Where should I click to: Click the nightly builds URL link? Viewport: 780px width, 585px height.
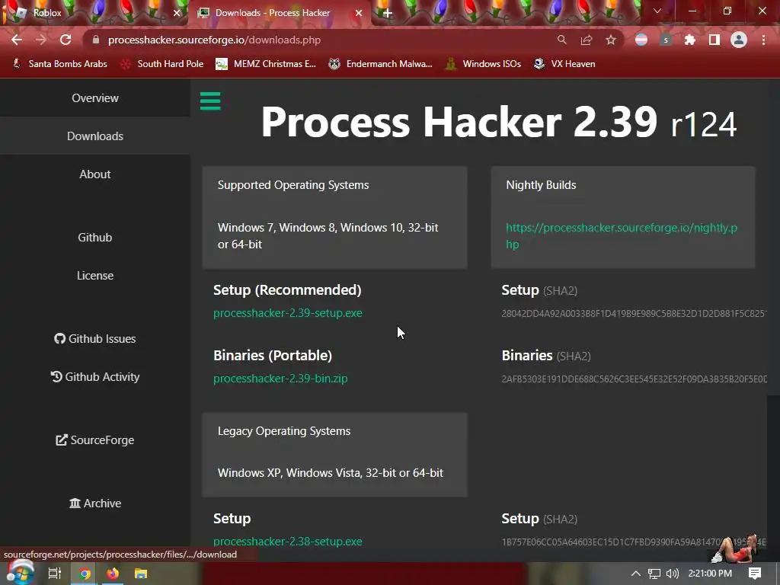pyautogui.click(x=622, y=236)
